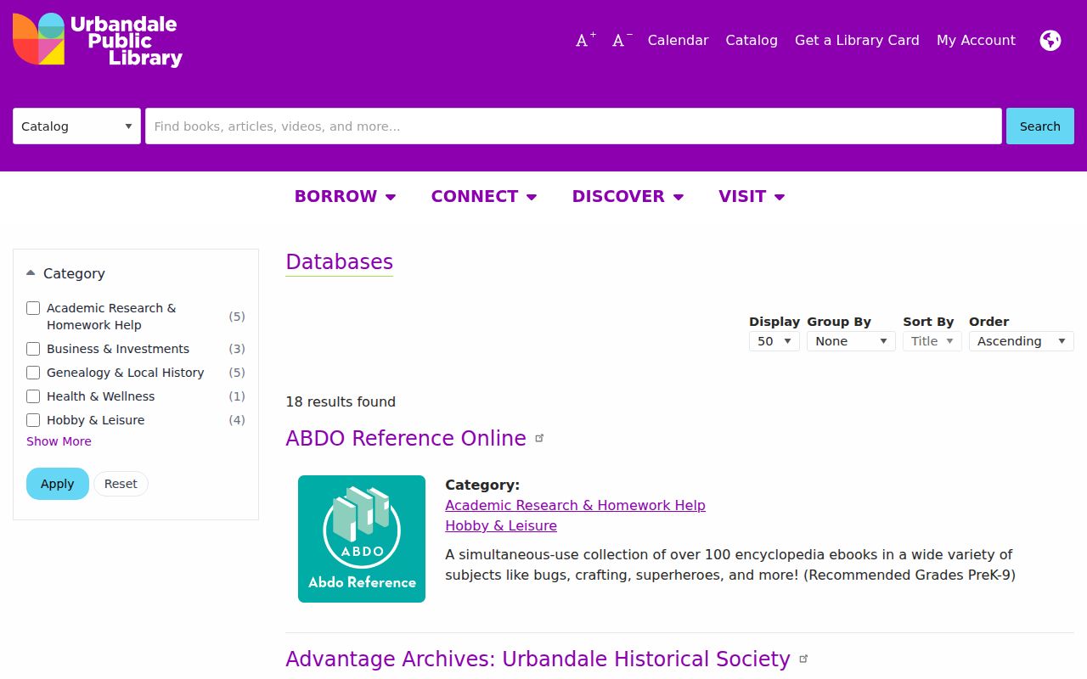Open Advantage Archives: Urbandale Historical Society link

point(538,659)
